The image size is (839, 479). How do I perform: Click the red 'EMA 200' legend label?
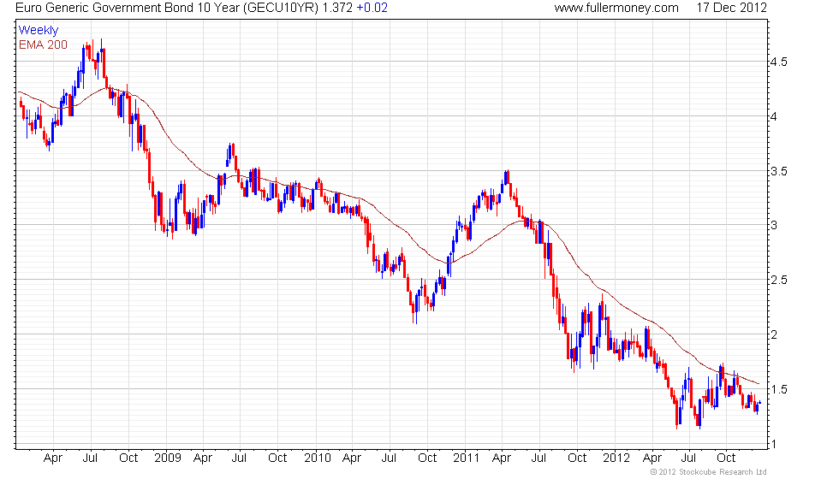44,44
